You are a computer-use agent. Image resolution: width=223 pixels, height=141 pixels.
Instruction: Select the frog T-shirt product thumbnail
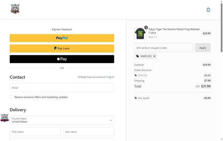coord(140,33)
